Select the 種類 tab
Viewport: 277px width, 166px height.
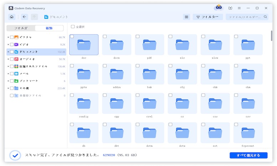(x=49, y=28)
